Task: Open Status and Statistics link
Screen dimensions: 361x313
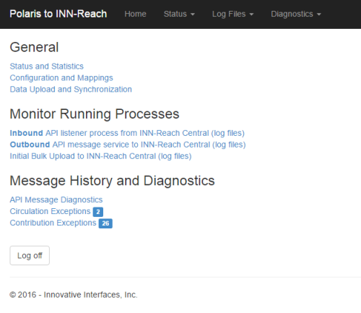Action: pyautogui.click(x=47, y=67)
